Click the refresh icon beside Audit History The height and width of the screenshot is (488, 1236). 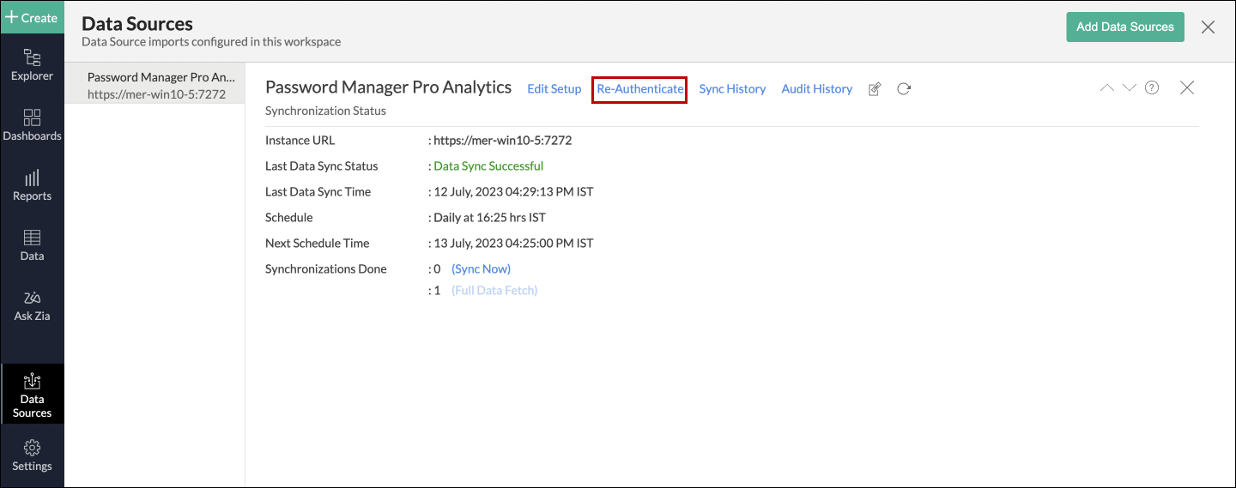click(x=904, y=88)
